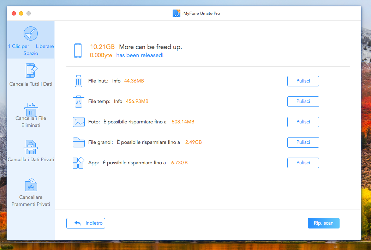Select the 1 Clic per Liberare Spazio broom icon
The image size is (371, 250).
31,33
